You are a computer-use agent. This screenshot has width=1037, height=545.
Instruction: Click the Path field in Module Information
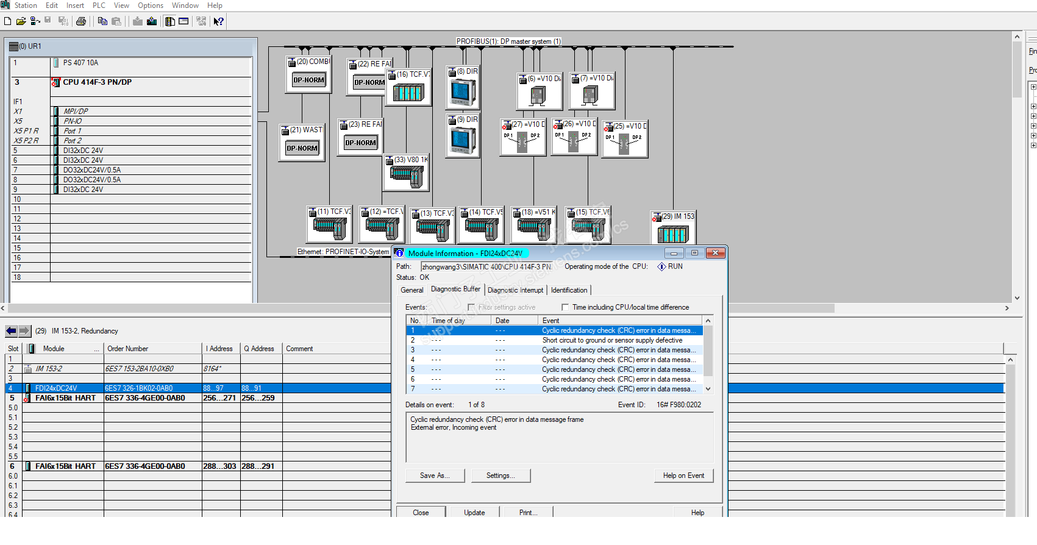point(486,267)
